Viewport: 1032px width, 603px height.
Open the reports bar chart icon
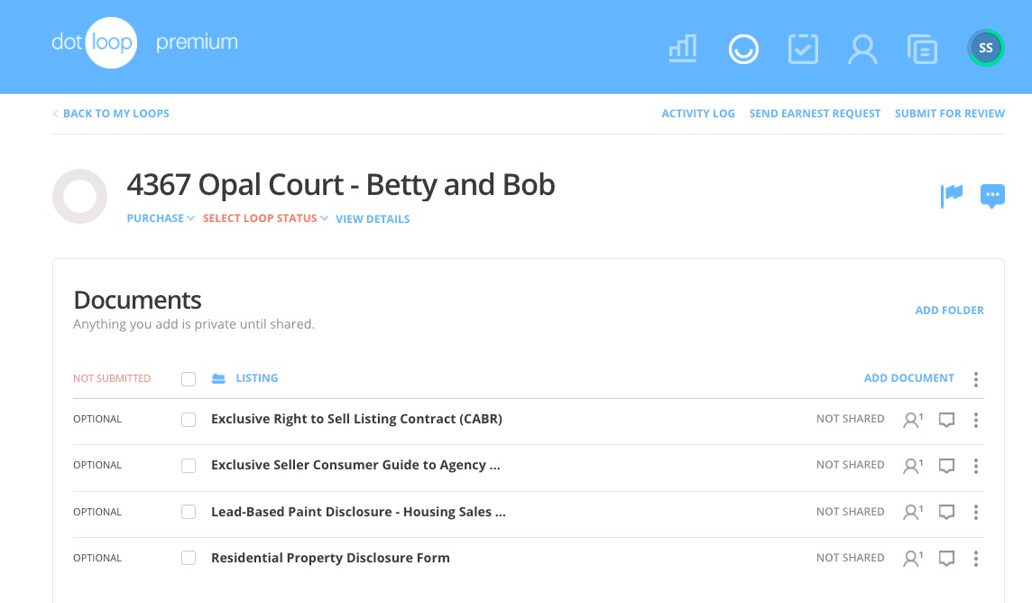pyautogui.click(x=683, y=49)
